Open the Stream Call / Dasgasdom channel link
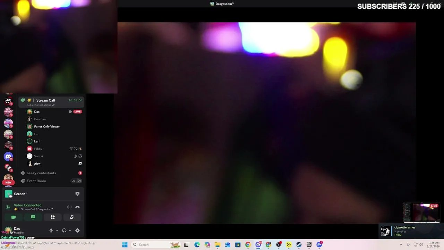This screenshot has height=250, width=444. pos(37,209)
